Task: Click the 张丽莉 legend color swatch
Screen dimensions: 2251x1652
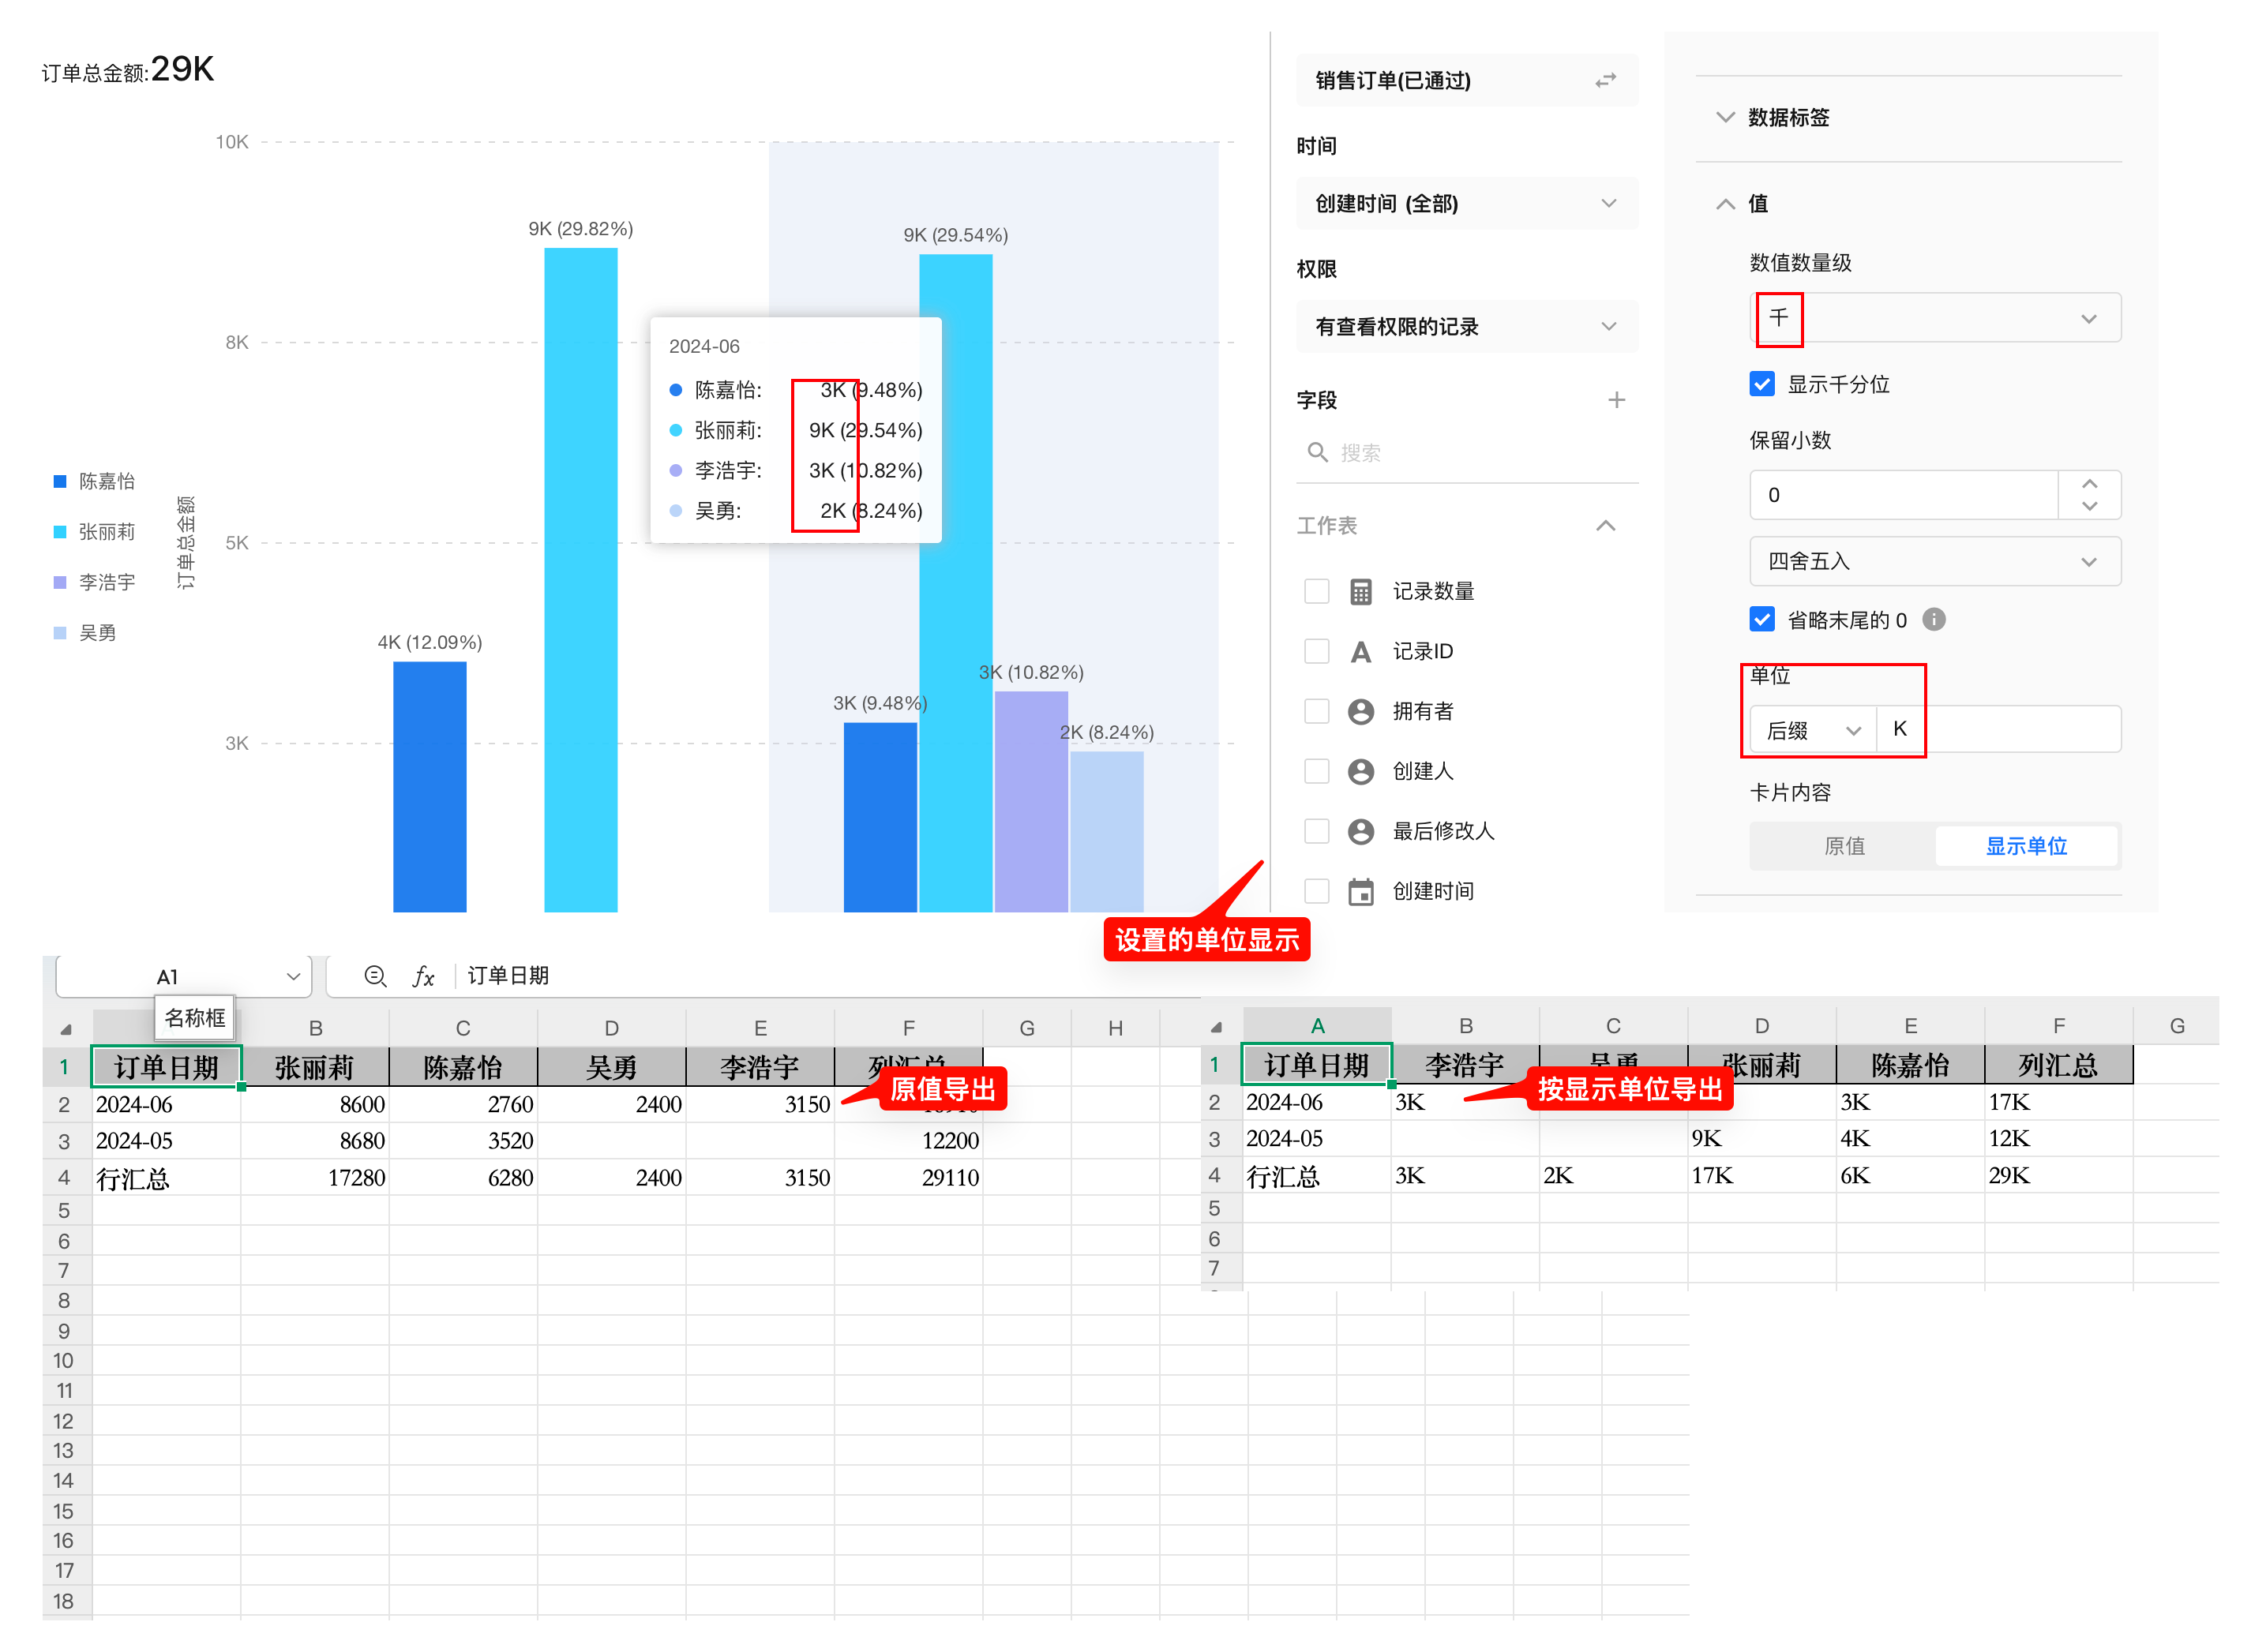Action: click(60, 532)
